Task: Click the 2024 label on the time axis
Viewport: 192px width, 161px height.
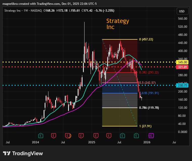Action: click(35, 142)
